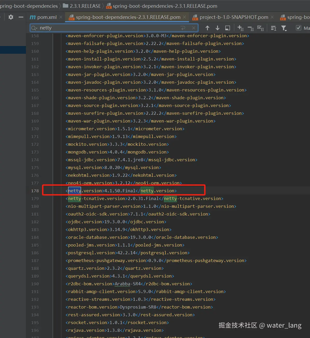This screenshot has width=310, height=338.
Task: Close the pom.xml tab
Action: pyautogui.click(x=61, y=17)
